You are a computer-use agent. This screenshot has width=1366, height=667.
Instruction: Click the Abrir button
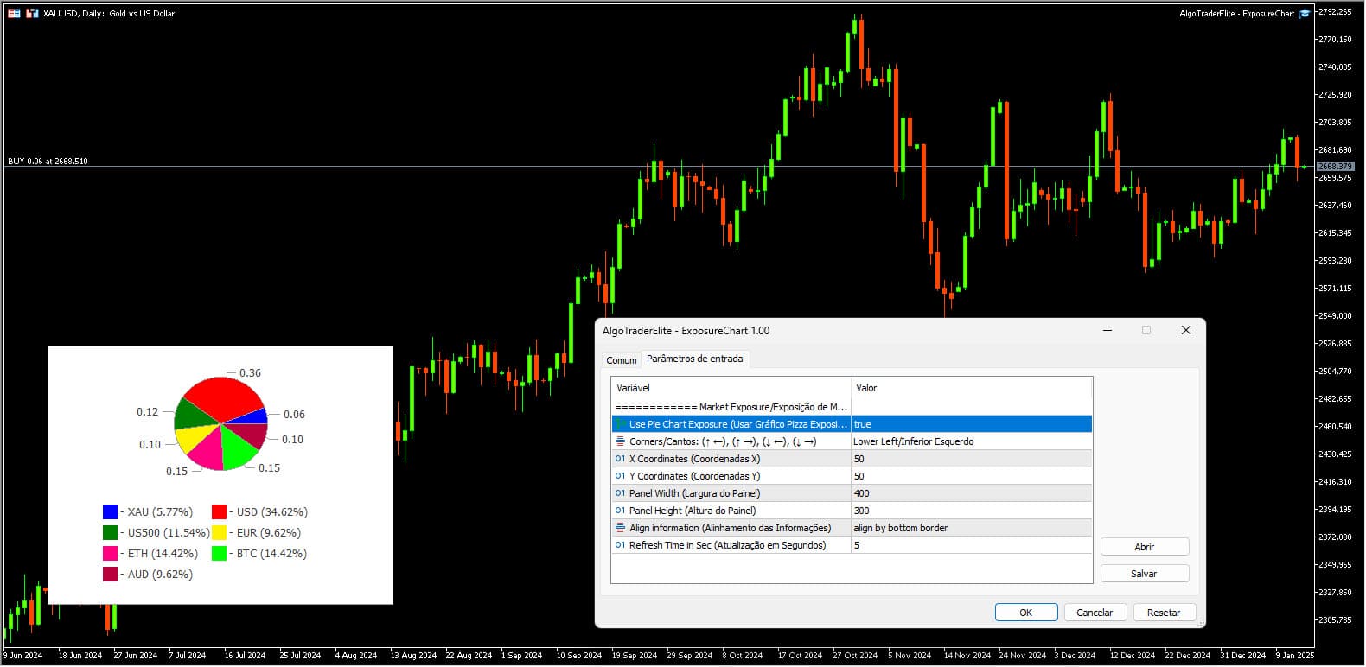click(1144, 547)
